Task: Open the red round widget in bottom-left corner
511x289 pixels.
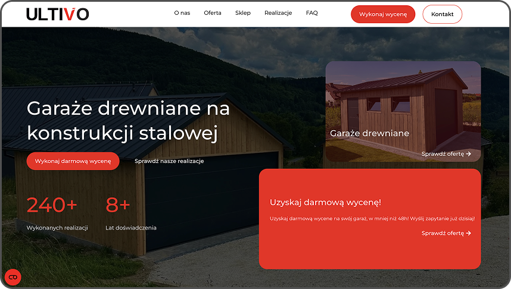Action: [x=13, y=277]
